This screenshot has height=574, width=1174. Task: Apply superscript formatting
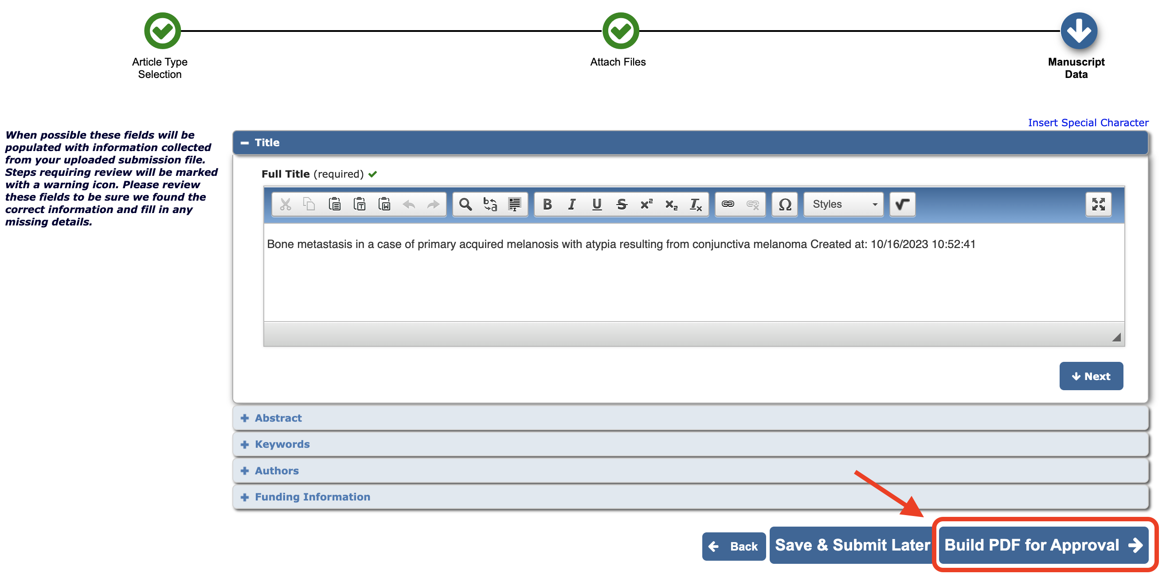[646, 204]
